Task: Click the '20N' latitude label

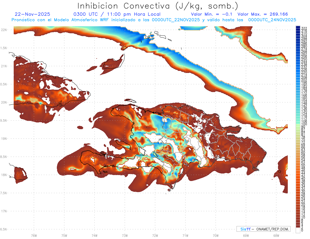Action: tap(4, 102)
